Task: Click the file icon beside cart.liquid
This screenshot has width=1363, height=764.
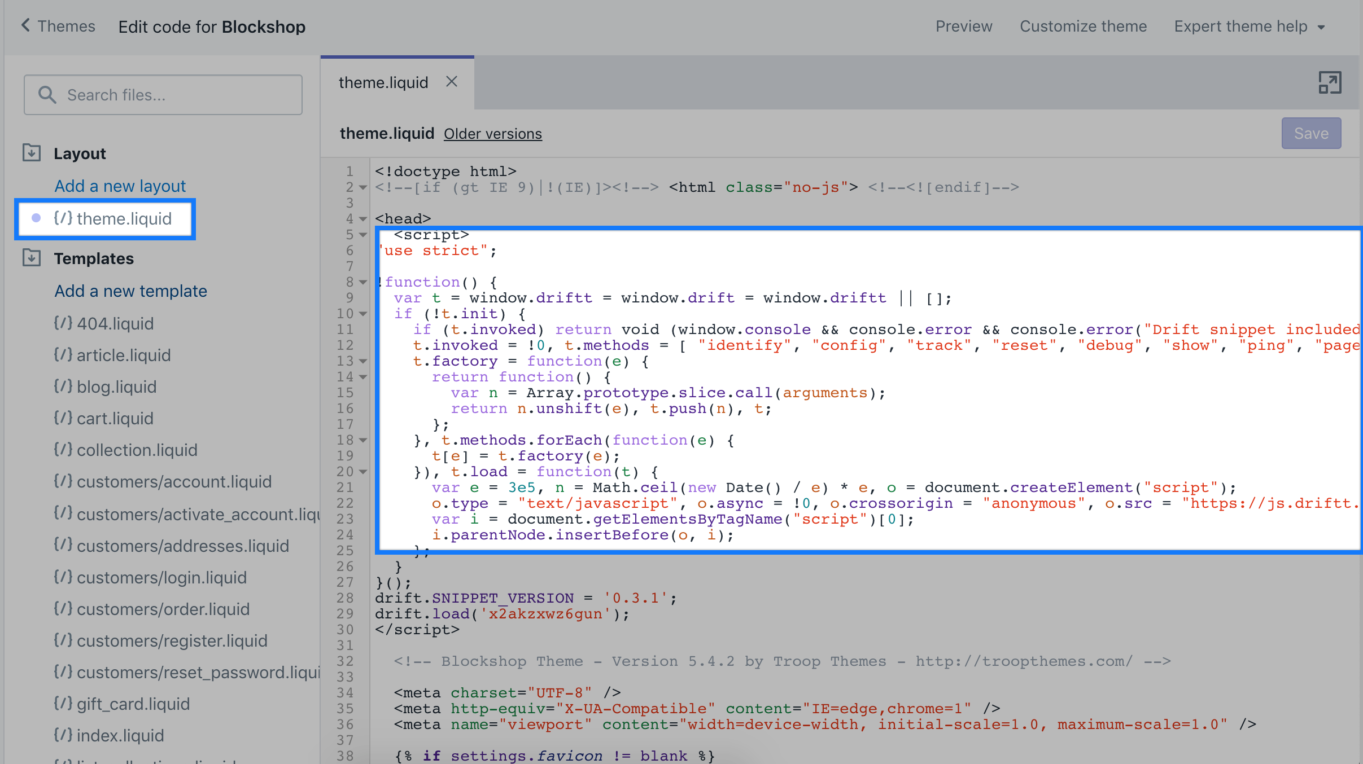Action: click(x=63, y=418)
